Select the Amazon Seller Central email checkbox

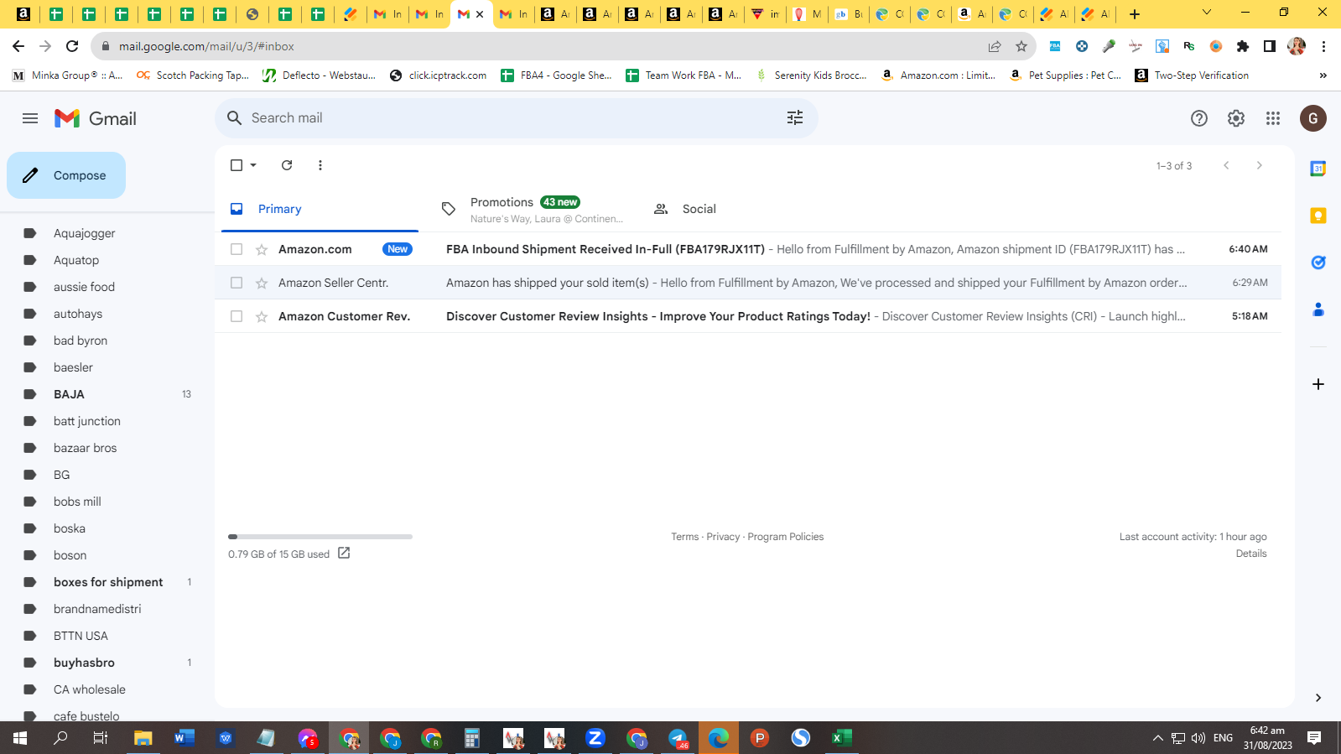pyautogui.click(x=236, y=283)
